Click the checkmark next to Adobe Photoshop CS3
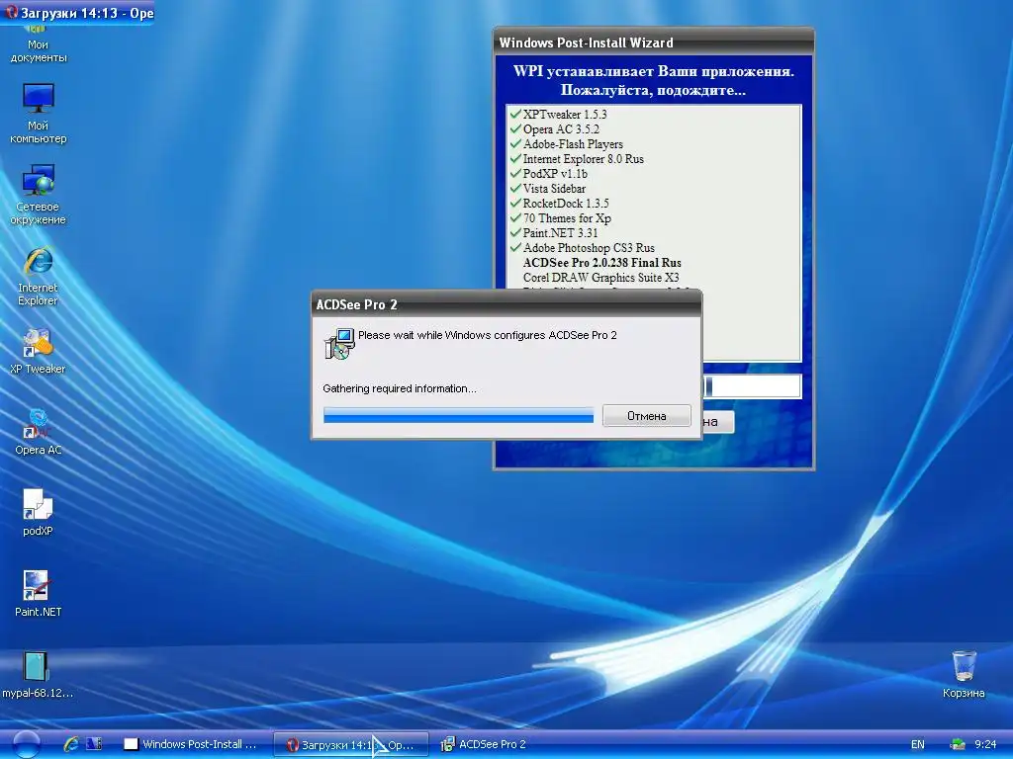1013x759 pixels. (514, 247)
